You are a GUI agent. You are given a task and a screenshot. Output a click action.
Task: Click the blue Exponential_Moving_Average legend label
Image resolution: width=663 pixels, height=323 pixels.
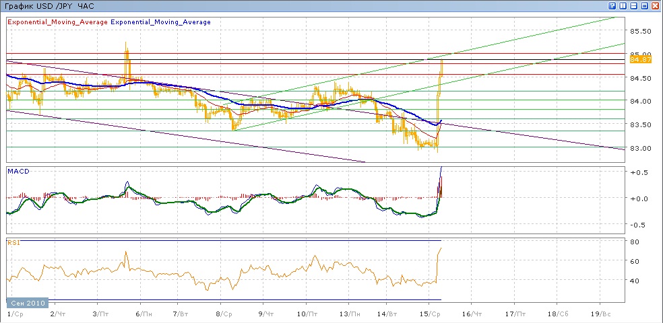click(160, 22)
